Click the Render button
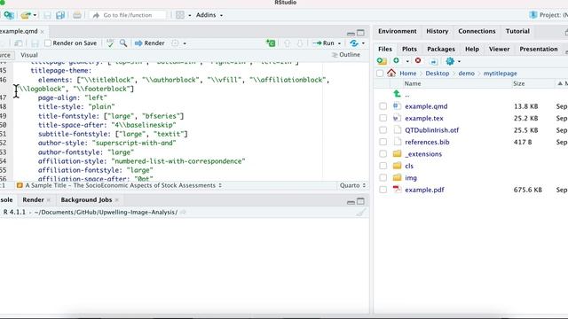The height and width of the screenshot is (319, 568). pos(150,43)
